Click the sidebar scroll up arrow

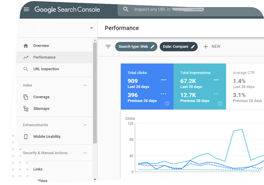click(95, 40)
